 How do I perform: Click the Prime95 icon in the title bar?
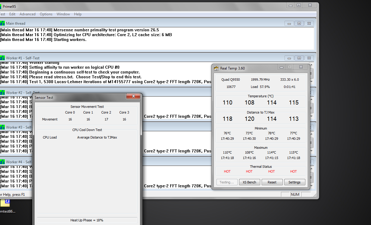[x=1, y=6]
